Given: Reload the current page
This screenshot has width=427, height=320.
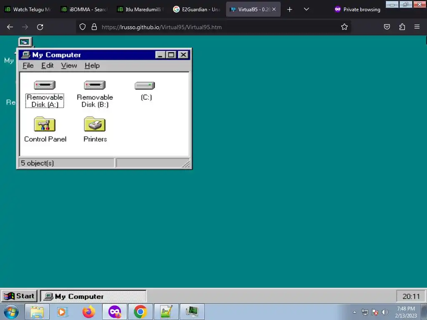Looking at the screenshot, I should [40, 27].
